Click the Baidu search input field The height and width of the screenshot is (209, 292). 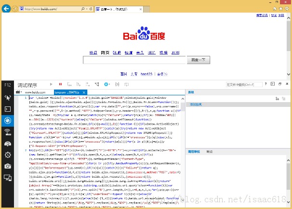coord(134,60)
